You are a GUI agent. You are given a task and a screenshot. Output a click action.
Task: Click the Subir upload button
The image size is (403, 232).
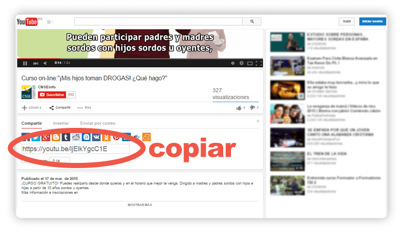pyautogui.click(x=347, y=21)
